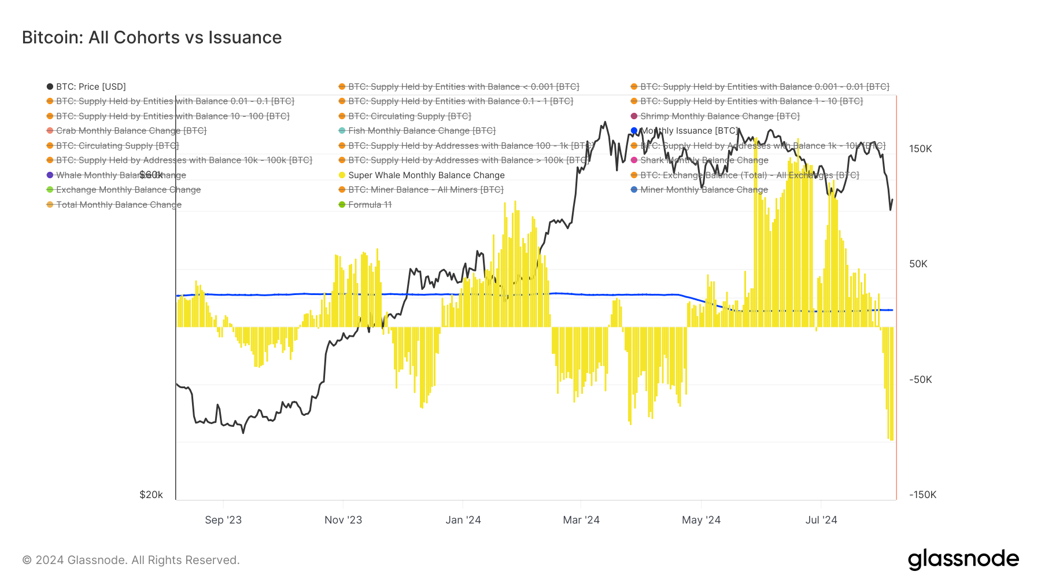Enable Shark Monthly Balance Change legend item
The height and width of the screenshot is (586, 1041).
pyautogui.click(x=700, y=160)
